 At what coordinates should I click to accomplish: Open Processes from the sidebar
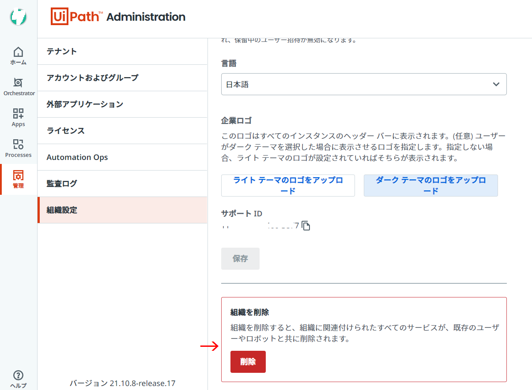click(x=18, y=149)
